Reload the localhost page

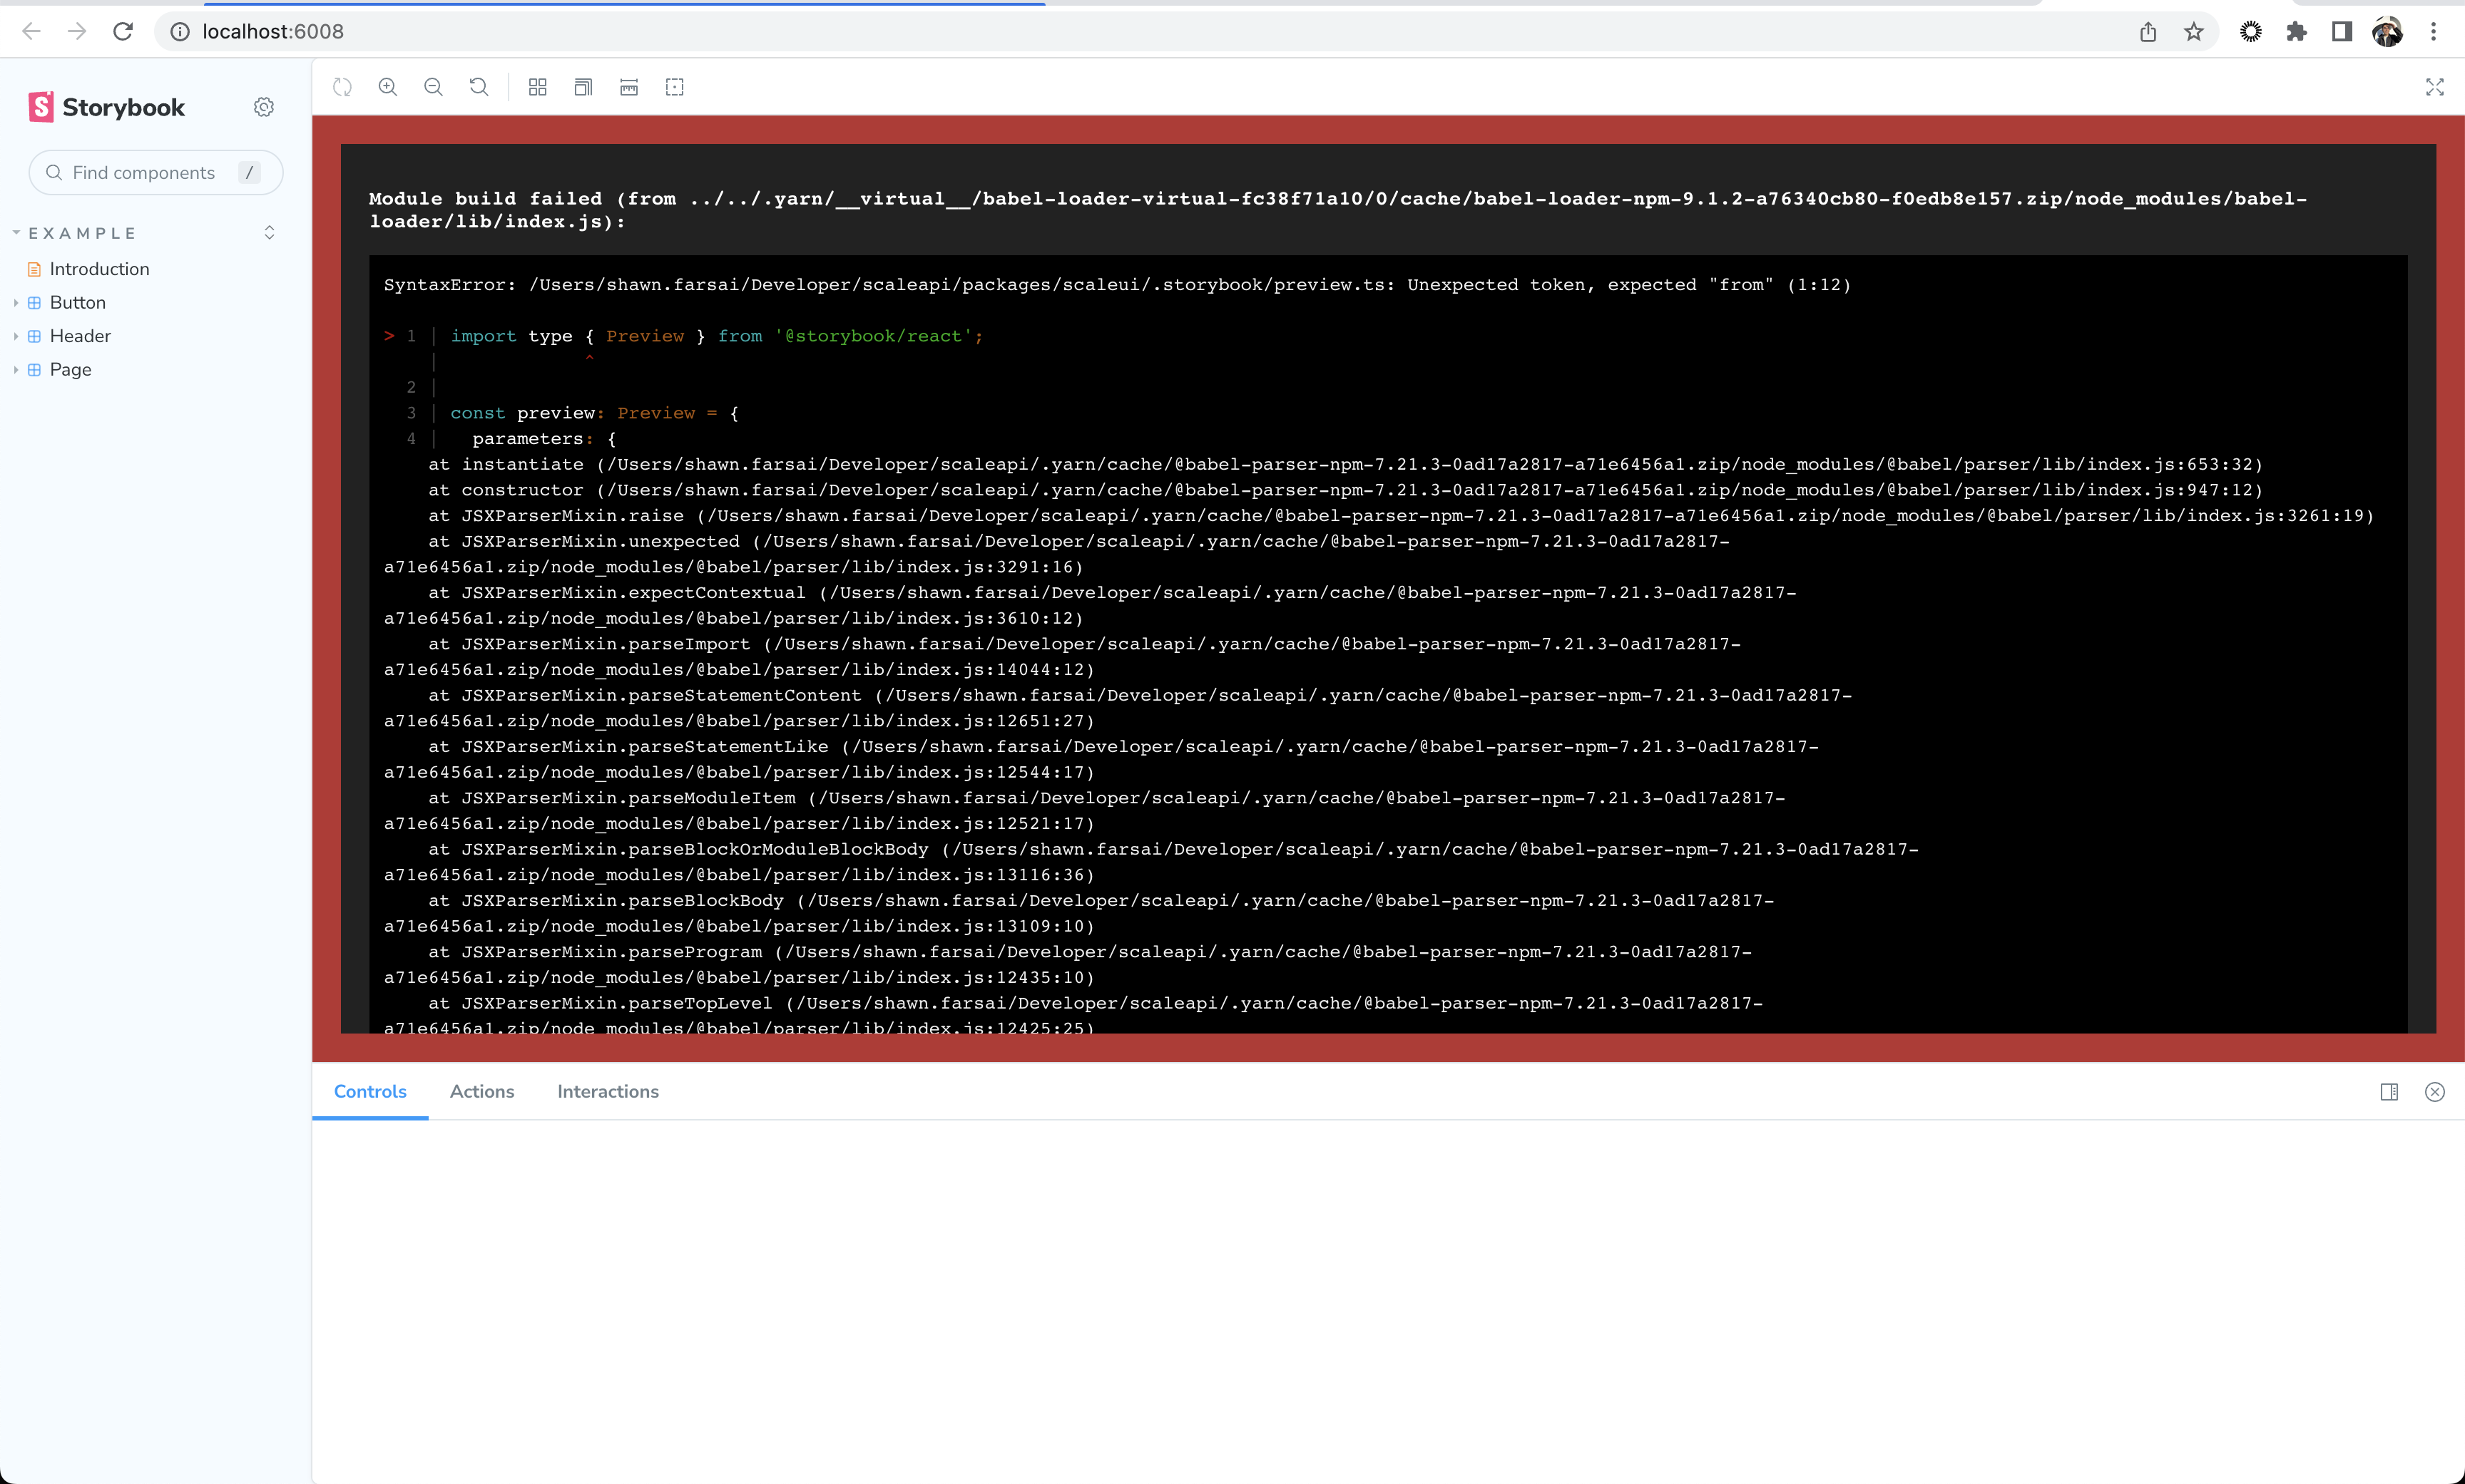pos(123,31)
